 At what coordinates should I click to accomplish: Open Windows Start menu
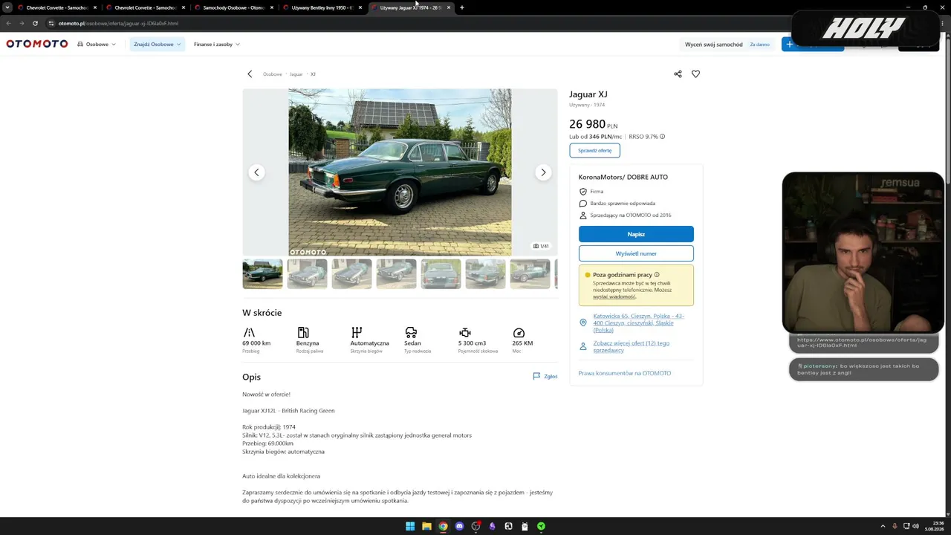pyautogui.click(x=410, y=526)
